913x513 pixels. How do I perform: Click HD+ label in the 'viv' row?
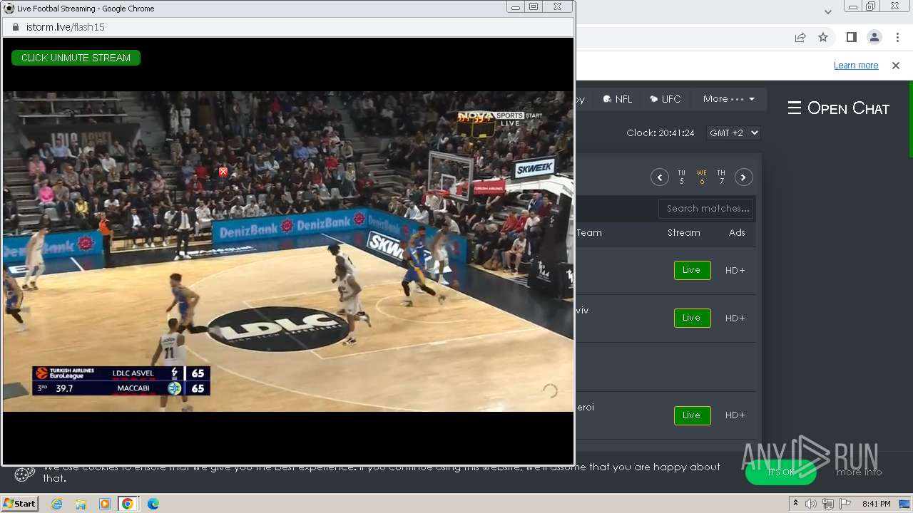735,318
